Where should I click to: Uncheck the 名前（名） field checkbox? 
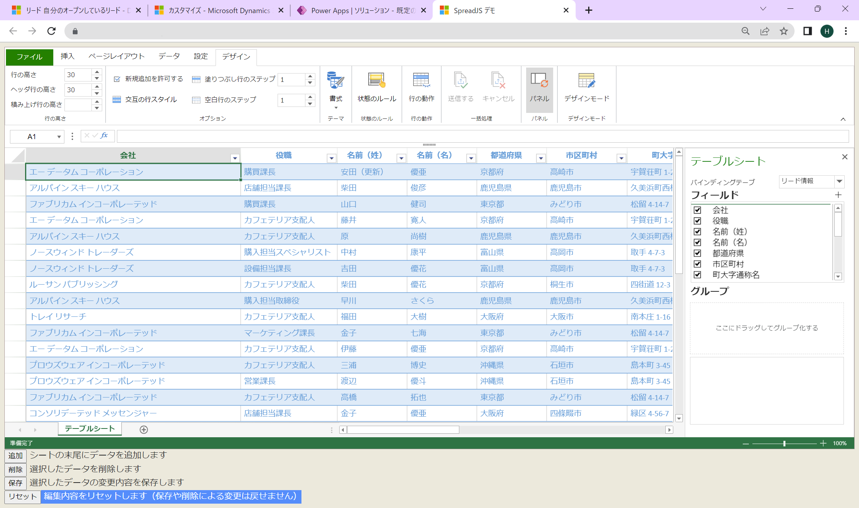click(x=698, y=242)
